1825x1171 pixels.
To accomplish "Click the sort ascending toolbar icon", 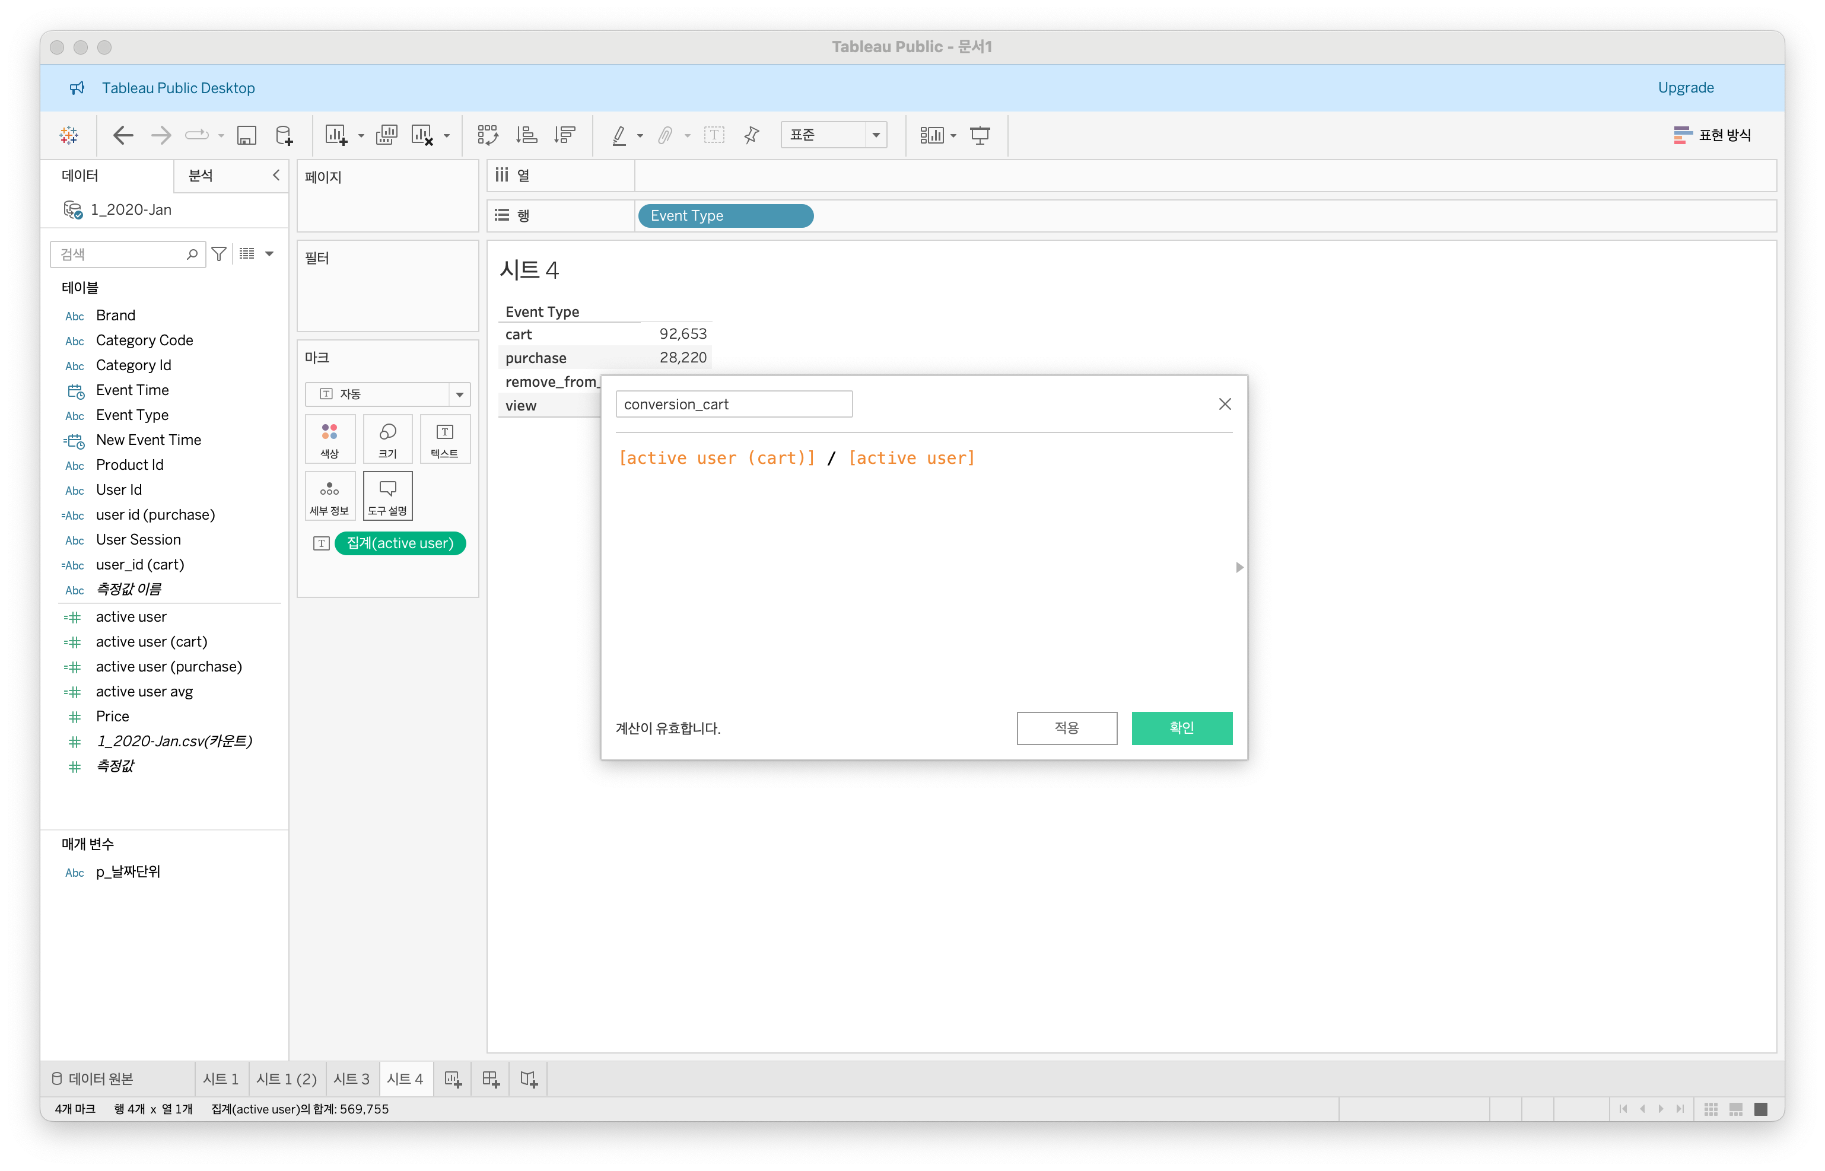I will [x=526, y=135].
